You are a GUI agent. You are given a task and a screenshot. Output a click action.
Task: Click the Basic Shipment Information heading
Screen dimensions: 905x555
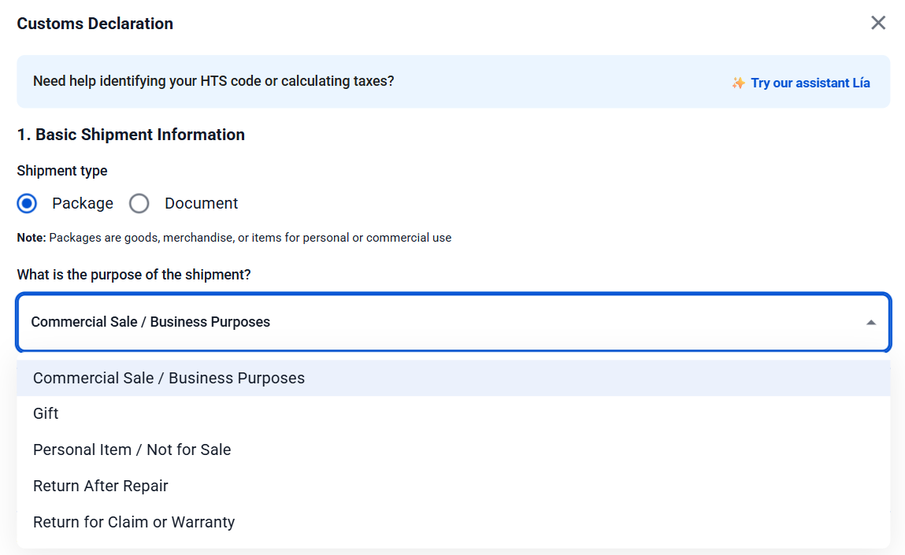tap(131, 135)
